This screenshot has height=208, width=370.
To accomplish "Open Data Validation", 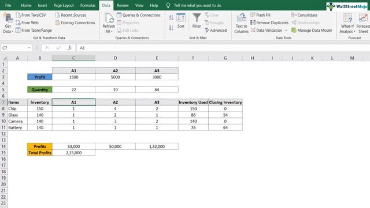I will coord(267,30).
